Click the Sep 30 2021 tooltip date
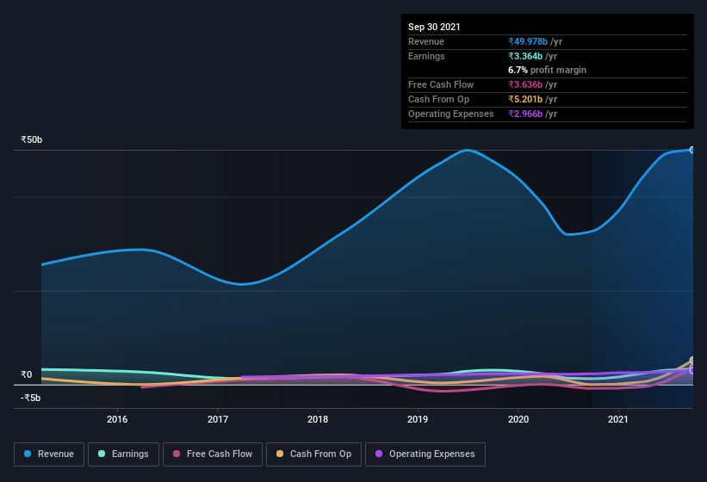 point(434,27)
